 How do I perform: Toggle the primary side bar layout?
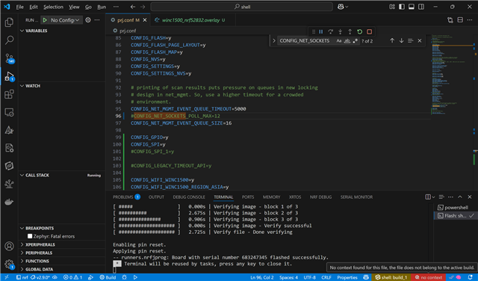[x=402, y=7]
